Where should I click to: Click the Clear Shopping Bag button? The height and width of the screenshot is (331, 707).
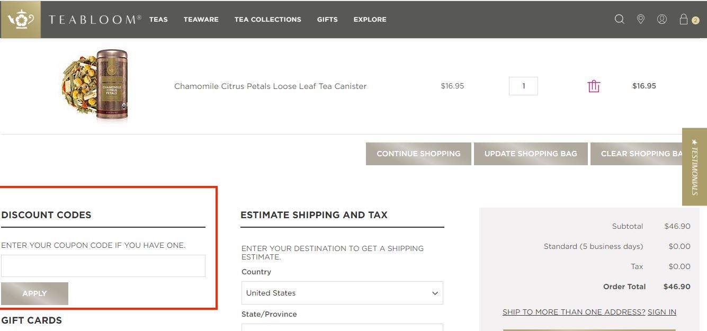point(641,154)
